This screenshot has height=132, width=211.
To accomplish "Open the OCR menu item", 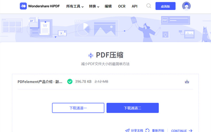I will coord(122,6).
